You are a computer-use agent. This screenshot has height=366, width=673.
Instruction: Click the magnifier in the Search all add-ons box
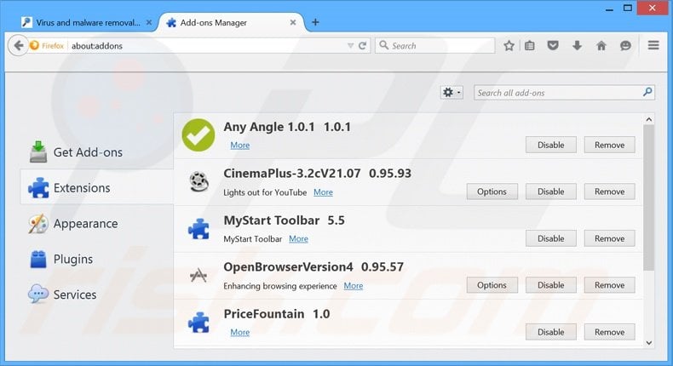click(x=647, y=92)
